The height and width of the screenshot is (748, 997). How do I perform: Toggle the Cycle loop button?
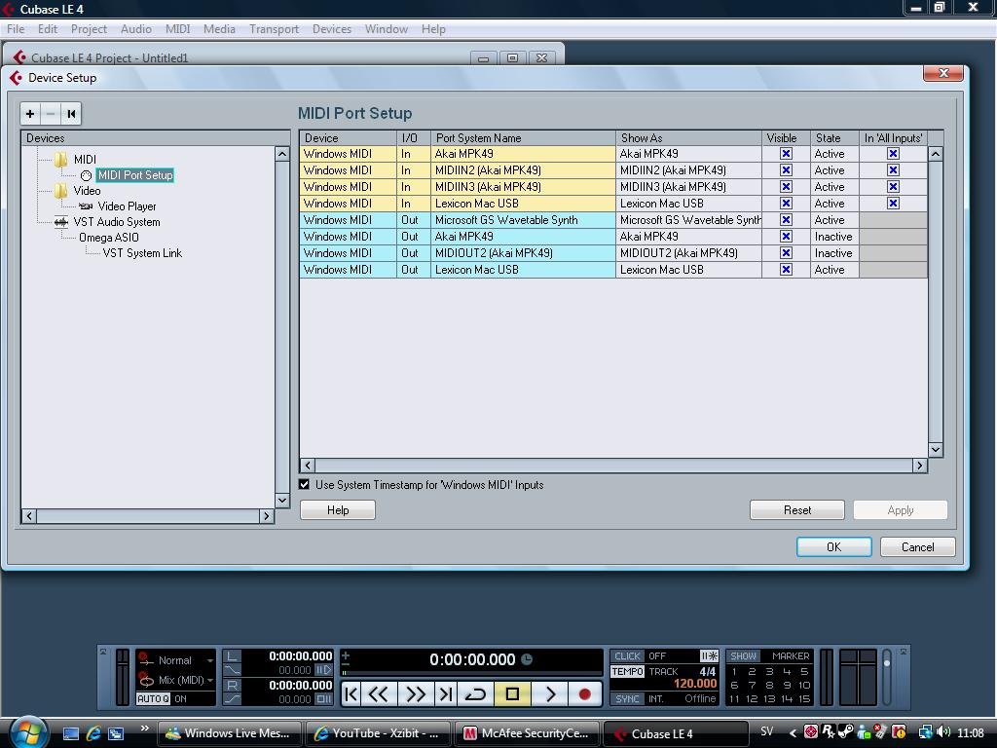coord(476,694)
